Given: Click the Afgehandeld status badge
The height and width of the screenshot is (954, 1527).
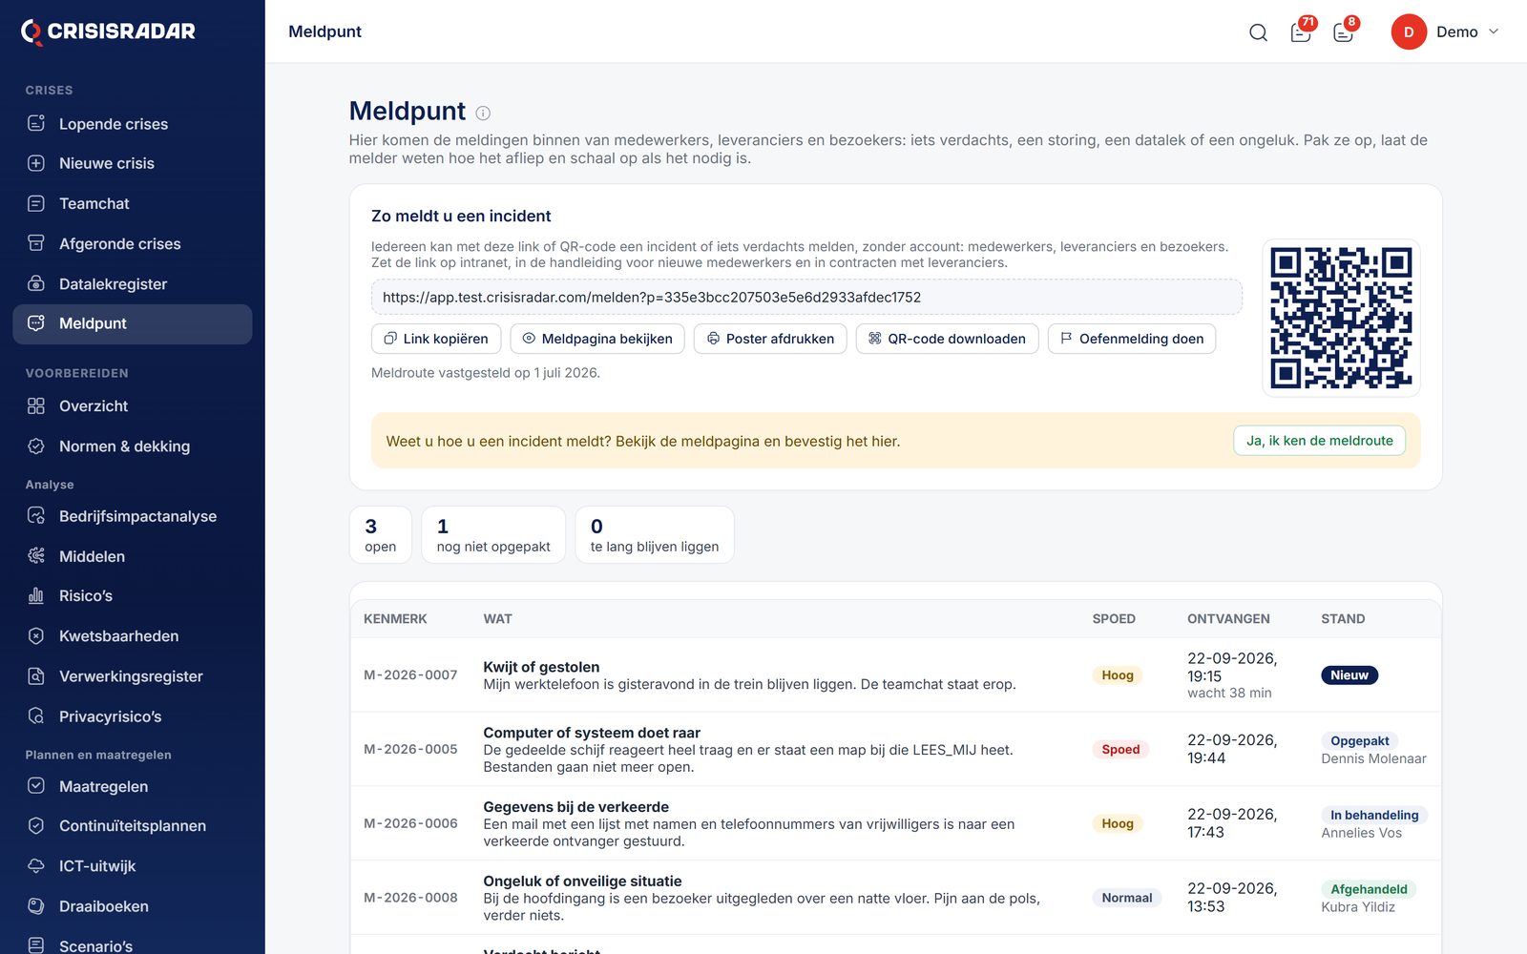Looking at the screenshot, I should tap(1369, 890).
